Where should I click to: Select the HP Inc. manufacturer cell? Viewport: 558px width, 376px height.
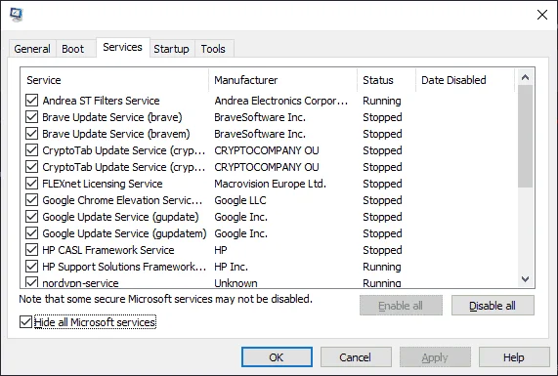[x=231, y=267]
